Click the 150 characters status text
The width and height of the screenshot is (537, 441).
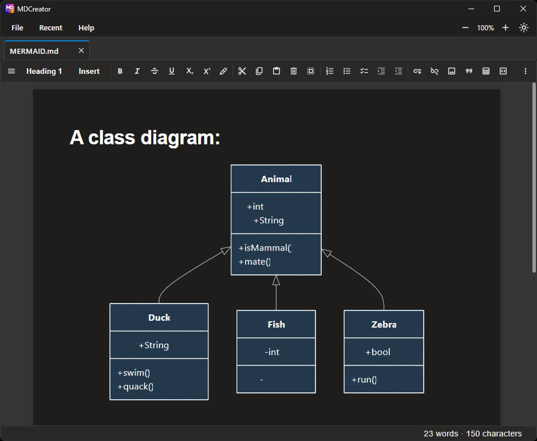point(494,434)
